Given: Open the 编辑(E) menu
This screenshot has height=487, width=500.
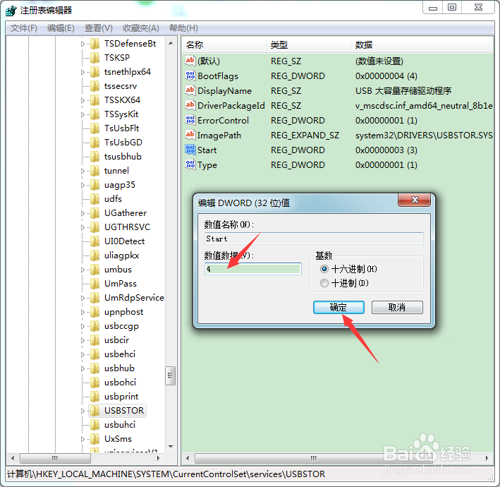Looking at the screenshot, I should pyautogui.click(x=61, y=28).
